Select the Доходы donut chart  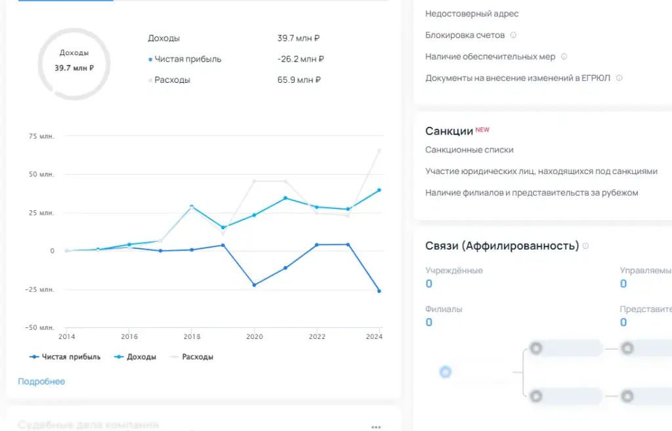point(74,64)
